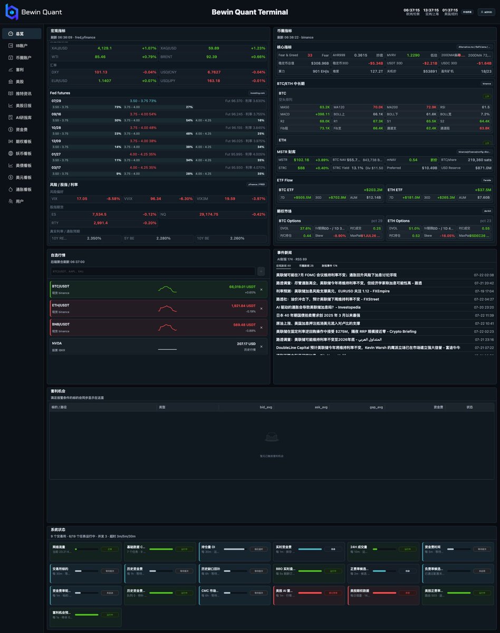
Task: Click the VIX value 17.05
Action: click(x=82, y=199)
